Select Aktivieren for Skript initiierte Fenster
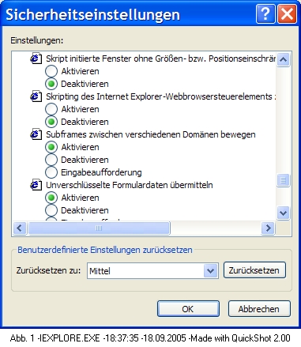 coord(51,71)
